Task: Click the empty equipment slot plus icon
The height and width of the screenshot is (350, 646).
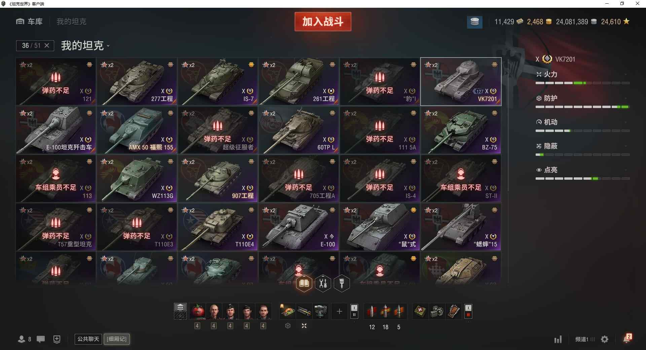Action: (339, 311)
